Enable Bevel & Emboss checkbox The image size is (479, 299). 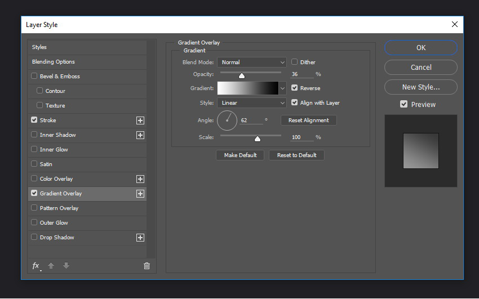(x=34, y=76)
